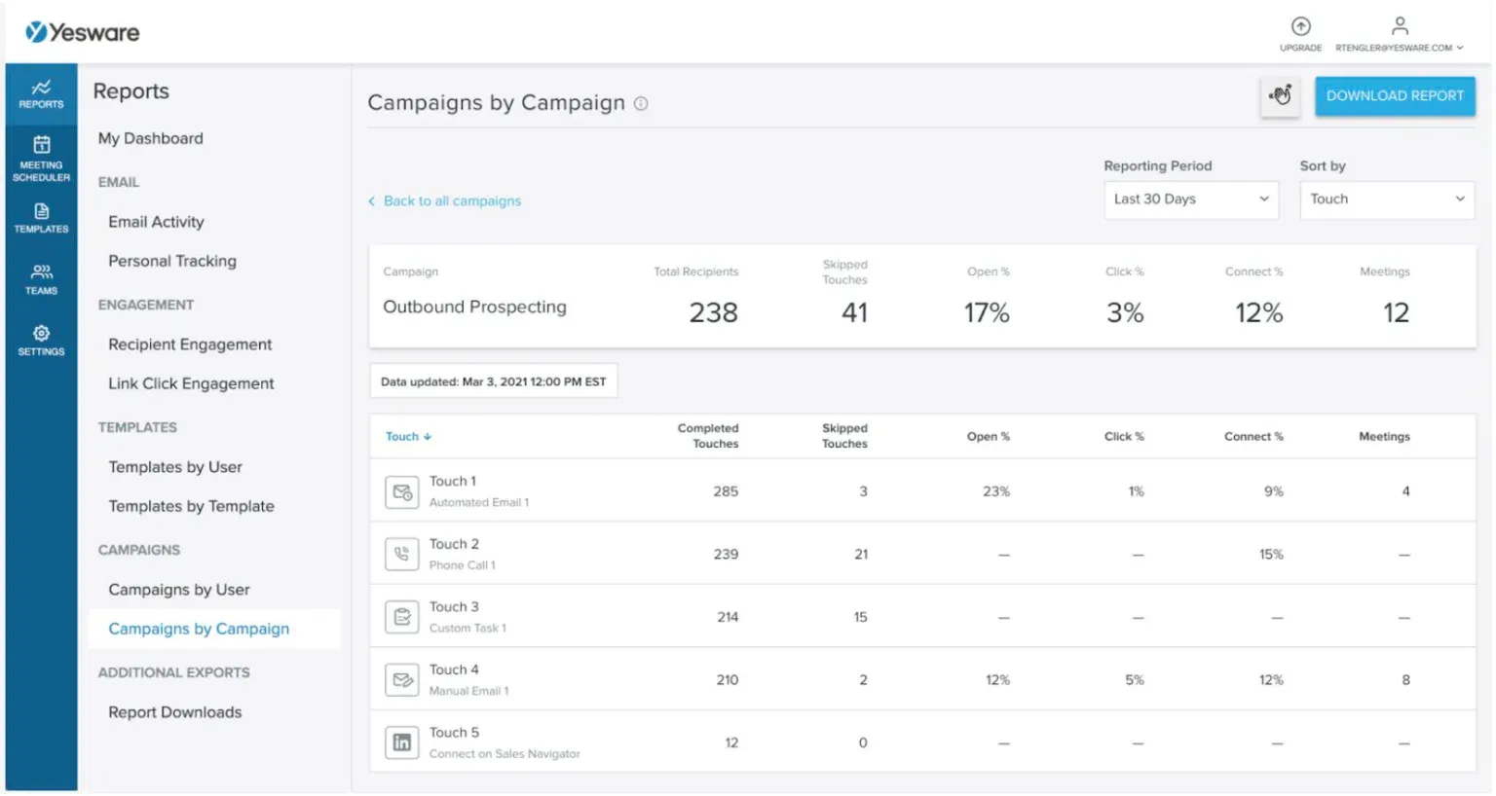Click the Download Report button

[1395, 95]
